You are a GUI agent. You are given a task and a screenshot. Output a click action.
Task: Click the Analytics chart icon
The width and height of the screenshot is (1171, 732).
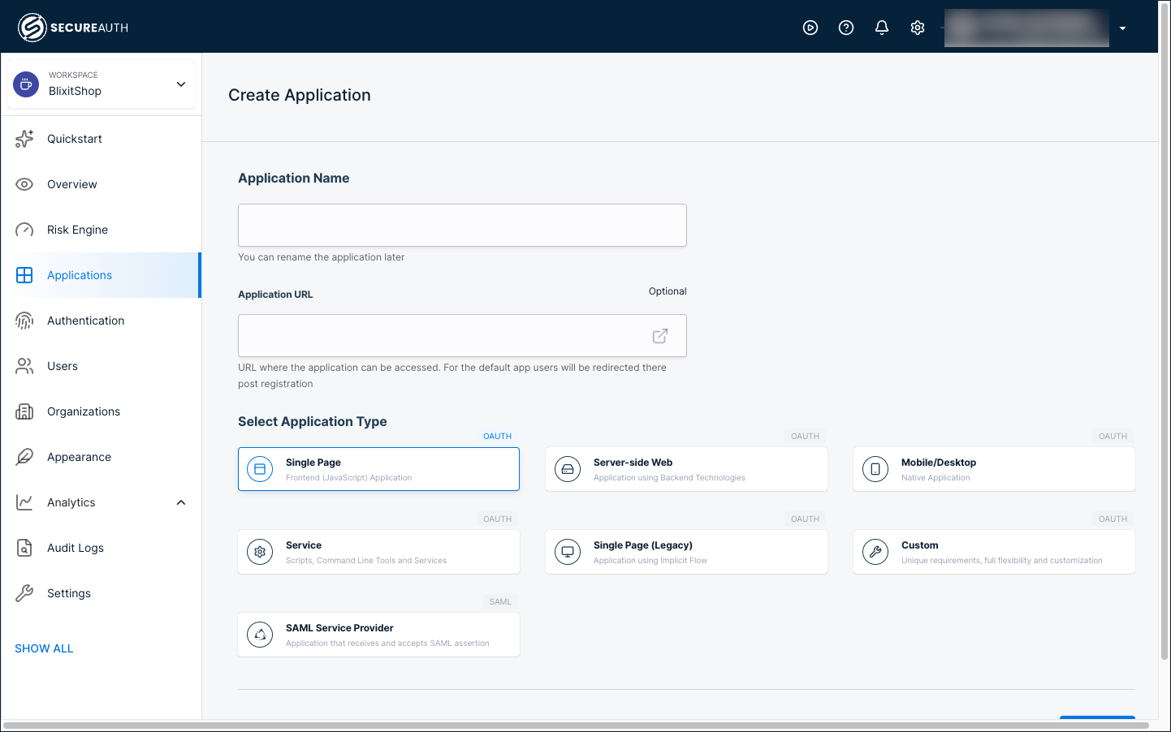tap(24, 502)
